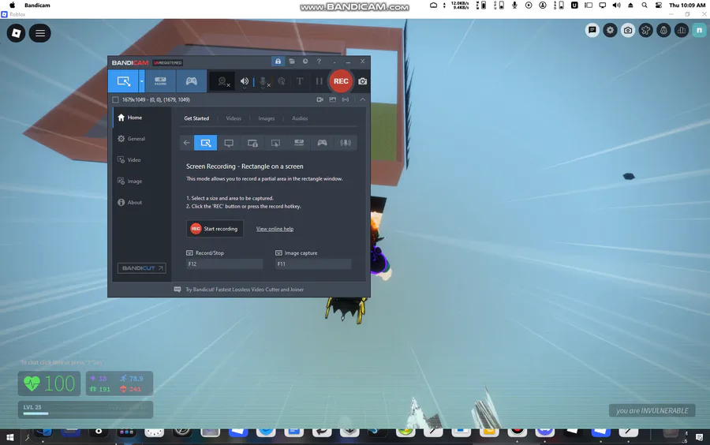Open the Home section in sidebar
Screen dimensions: 710x445
[141, 118]
